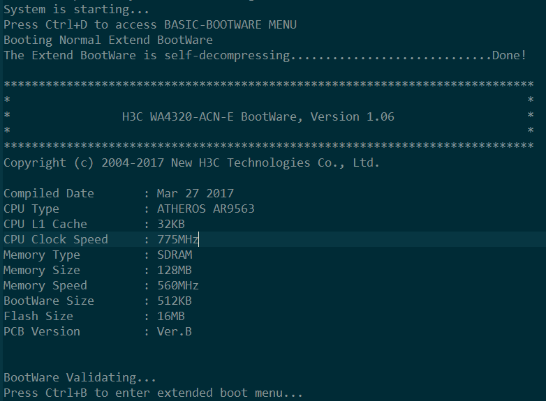
Task: Click the 'Mar 27 2017' value
Action: (x=195, y=193)
